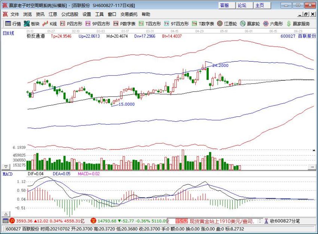This screenshot has width=318, height=234.
Task: Restore the inner chart window
Action: tap(306, 14)
